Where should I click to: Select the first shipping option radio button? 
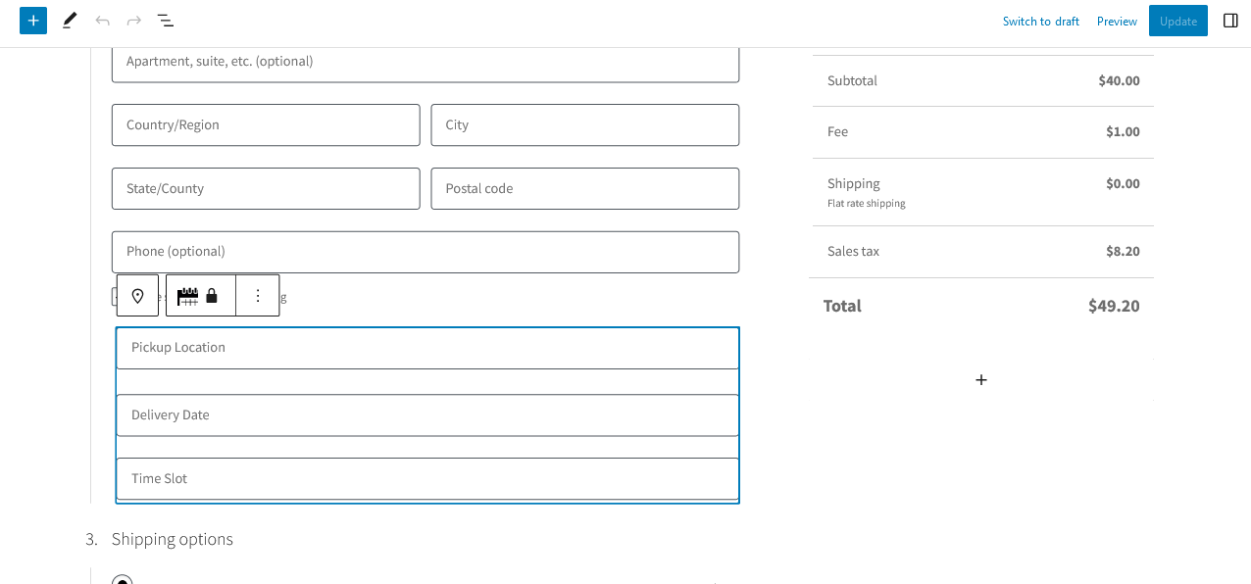122,580
